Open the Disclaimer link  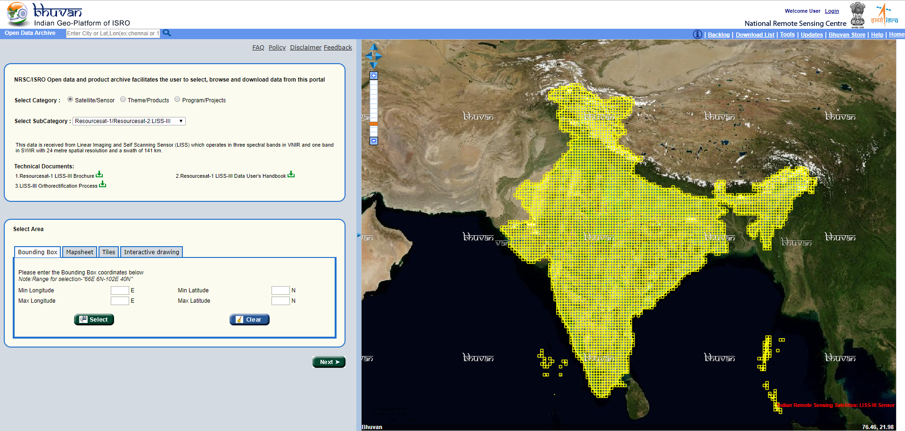pos(306,48)
